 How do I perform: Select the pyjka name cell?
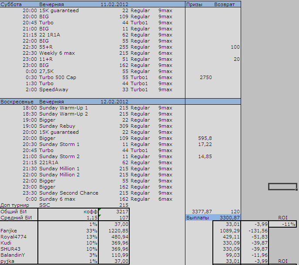point(7,261)
